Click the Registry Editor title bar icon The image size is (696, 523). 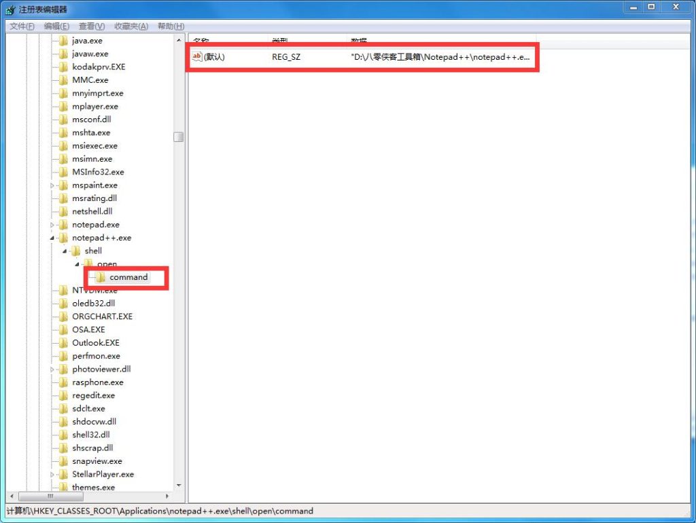point(11,10)
